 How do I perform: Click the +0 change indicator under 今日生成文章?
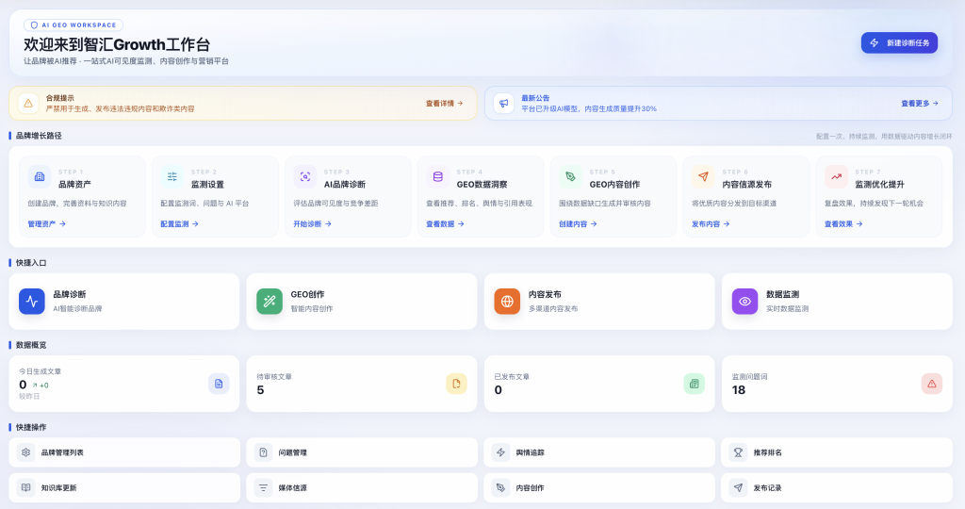click(41, 386)
